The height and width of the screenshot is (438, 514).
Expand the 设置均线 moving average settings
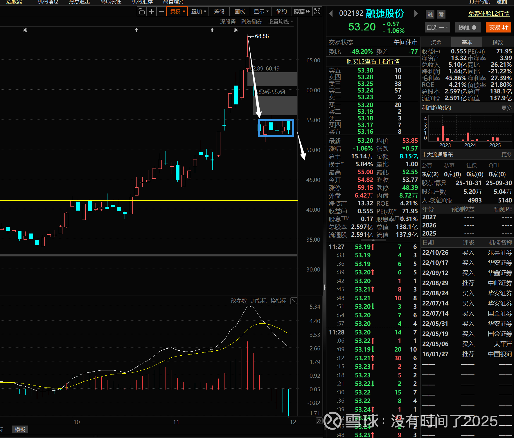pos(281,22)
